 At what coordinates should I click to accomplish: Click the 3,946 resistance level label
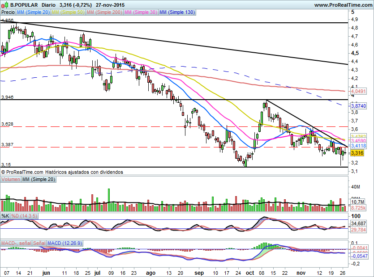(8, 97)
